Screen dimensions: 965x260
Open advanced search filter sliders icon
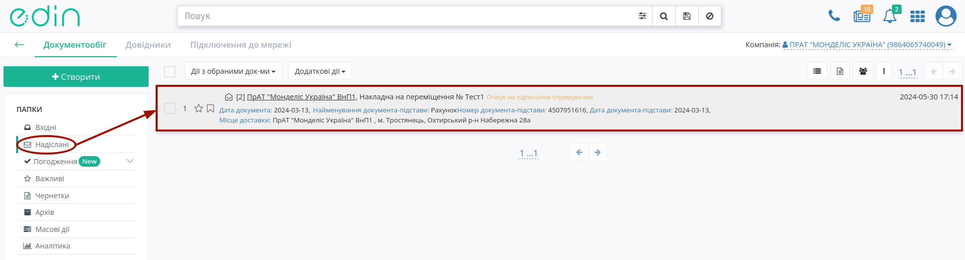click(x=642, y=16)
